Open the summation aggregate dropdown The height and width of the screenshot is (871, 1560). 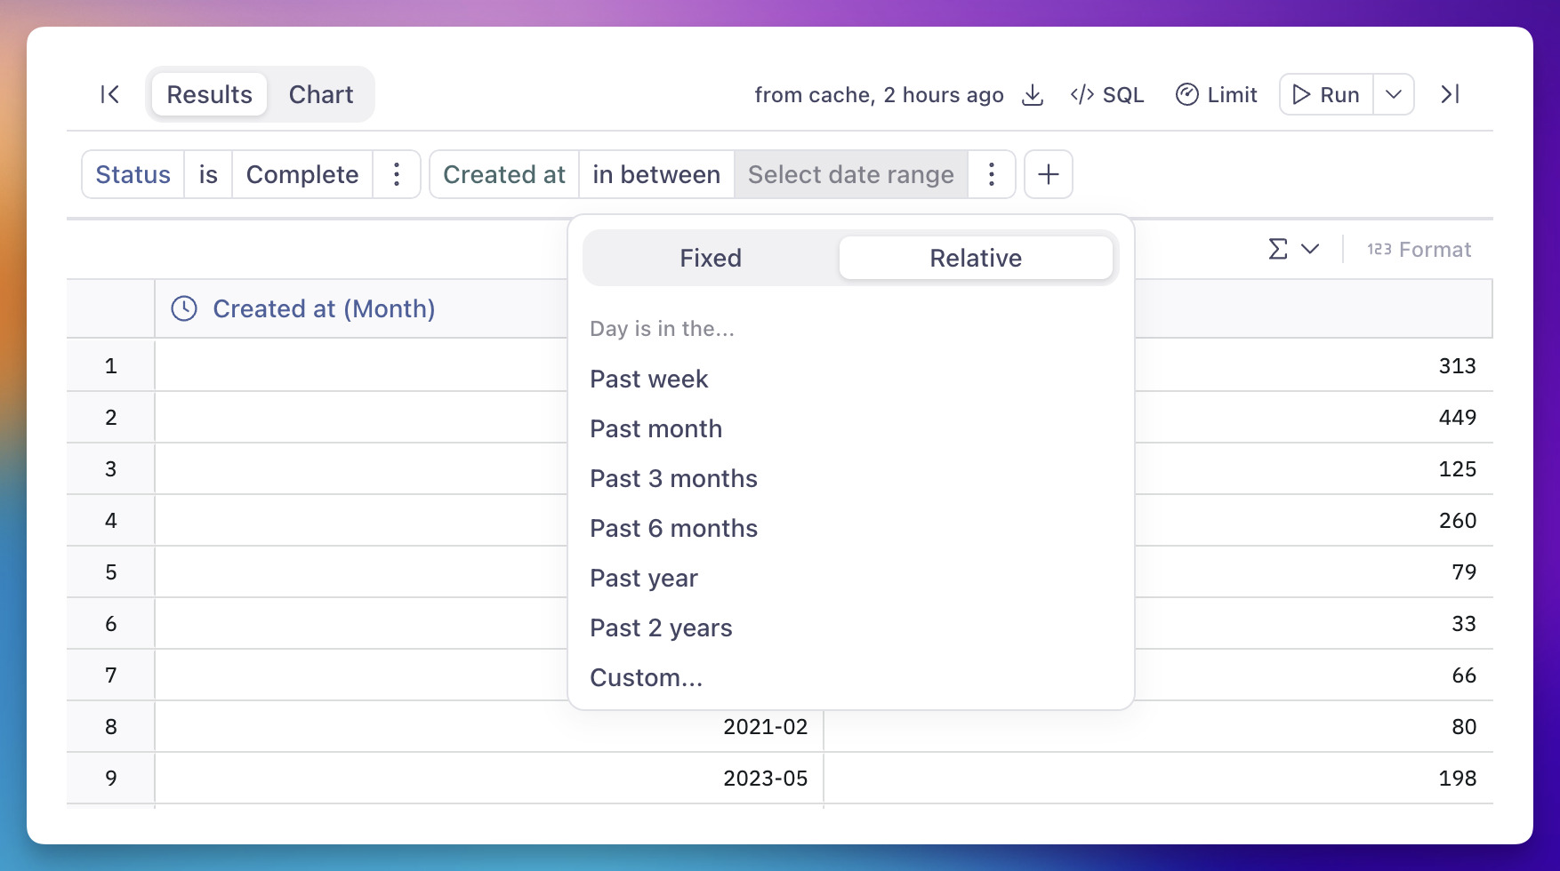pos(1292,250)
